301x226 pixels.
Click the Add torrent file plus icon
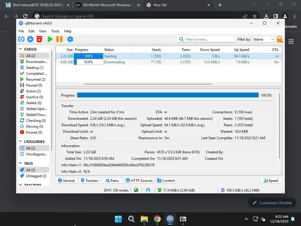[x=30, y=39]
